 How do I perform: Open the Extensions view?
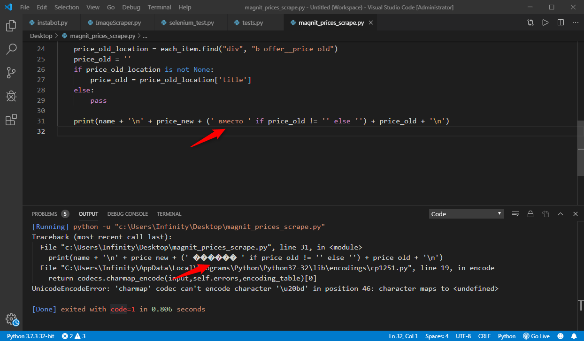point(11,120)
